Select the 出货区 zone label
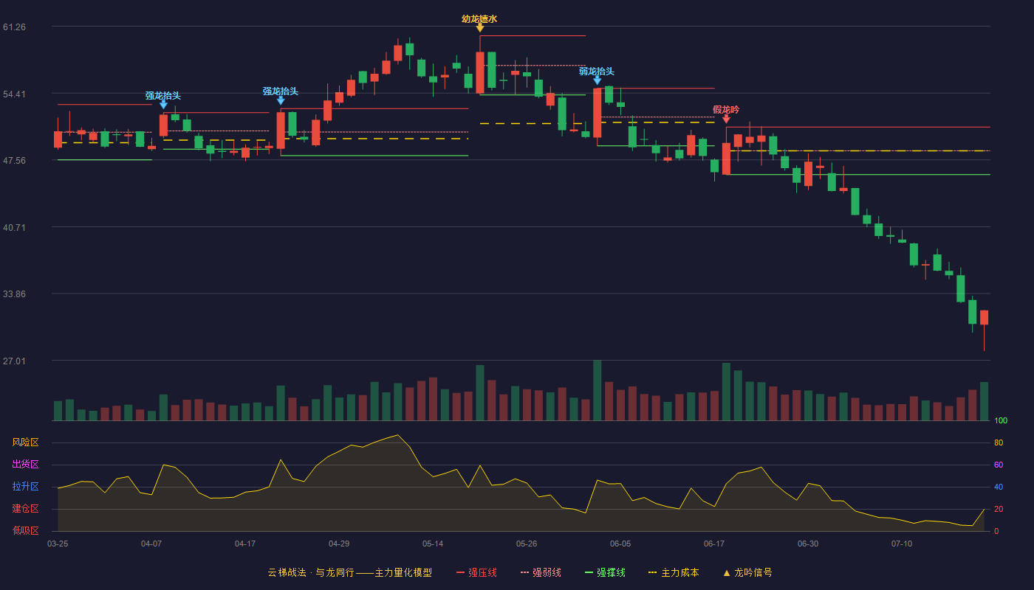The image size is (1034, 590). (25, 465)
